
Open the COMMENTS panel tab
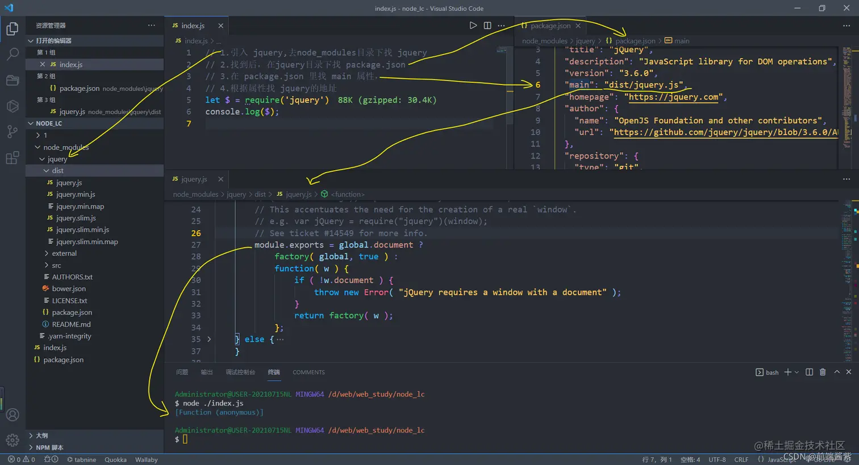pyautogui.click(x=308, y=372)
